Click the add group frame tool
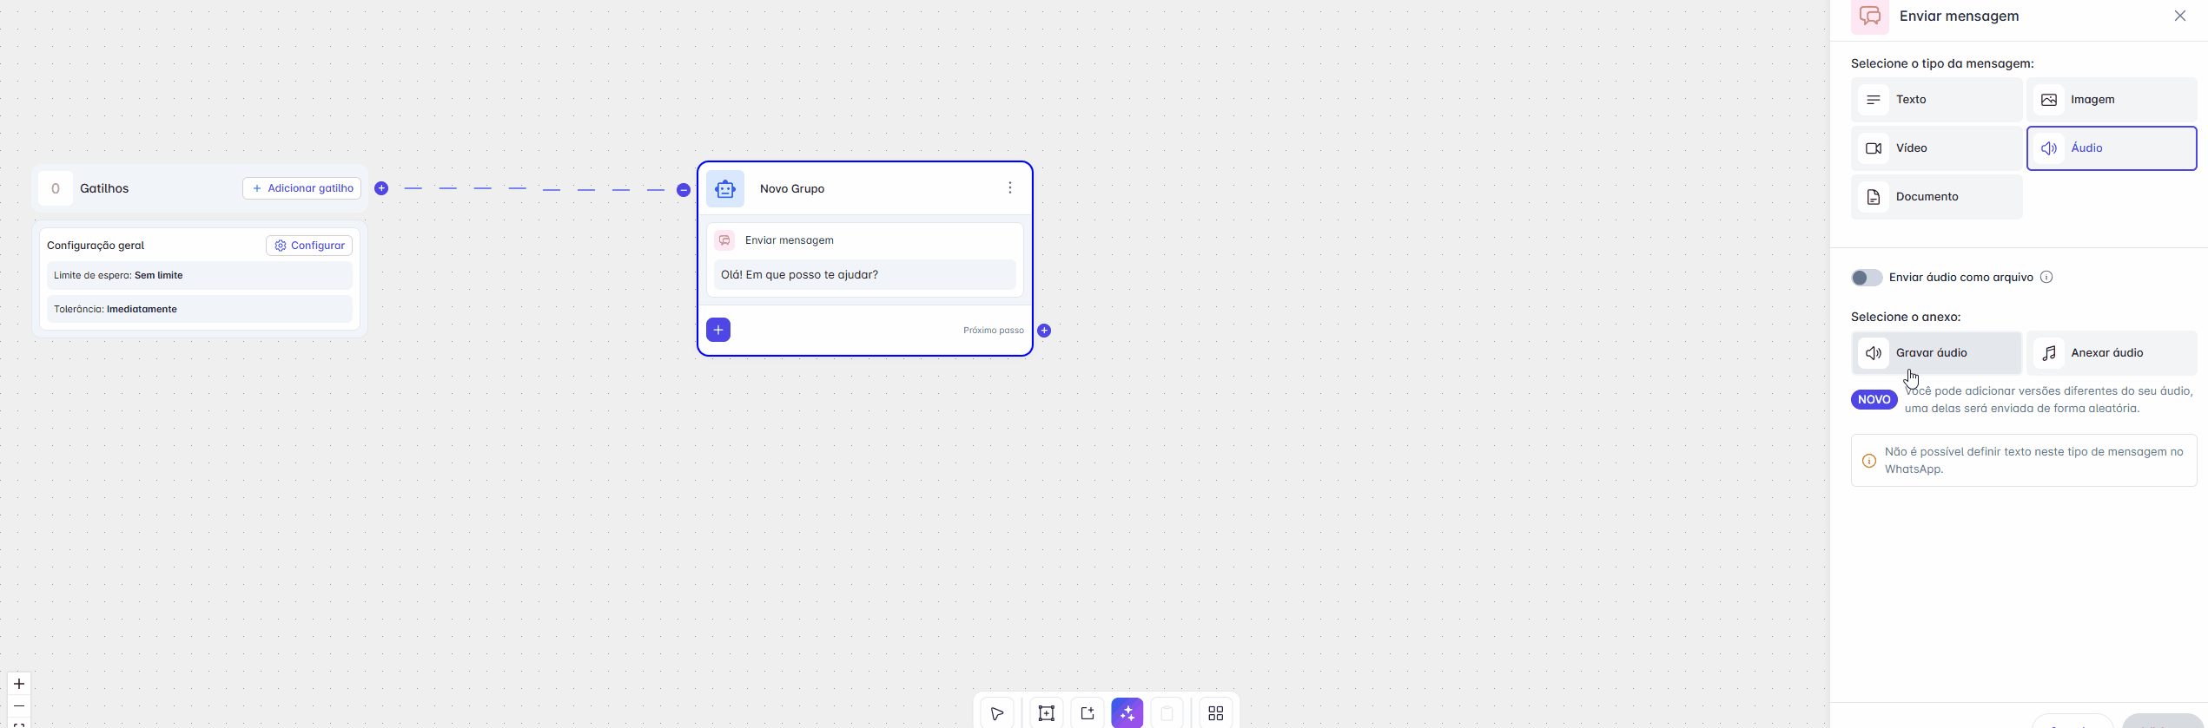Viewport: 2208px width, 728px height. [1047, 713]
